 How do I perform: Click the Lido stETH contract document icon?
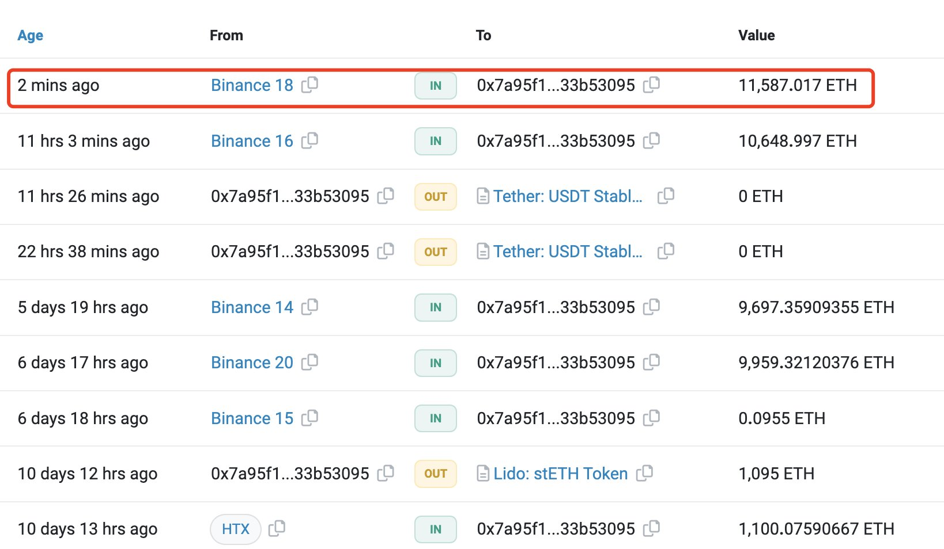tap(483, 474)
